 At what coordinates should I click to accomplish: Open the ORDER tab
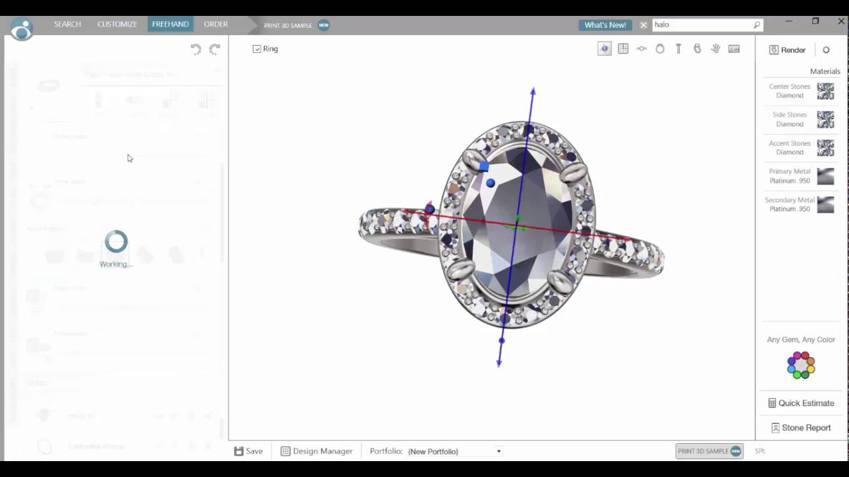pyautogui.click(x=216, y=25)
